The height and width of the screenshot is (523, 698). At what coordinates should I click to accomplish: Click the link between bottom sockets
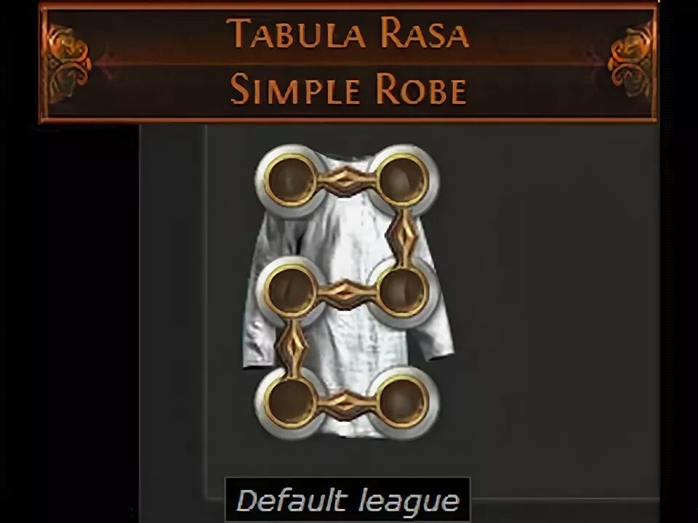tap(346, 405)
